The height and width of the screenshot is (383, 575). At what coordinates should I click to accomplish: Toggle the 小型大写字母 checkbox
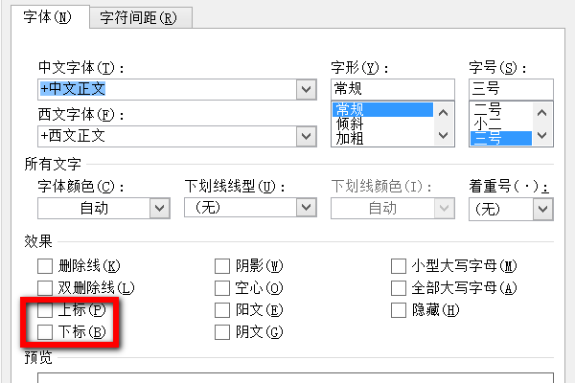(x=399, y=265)
